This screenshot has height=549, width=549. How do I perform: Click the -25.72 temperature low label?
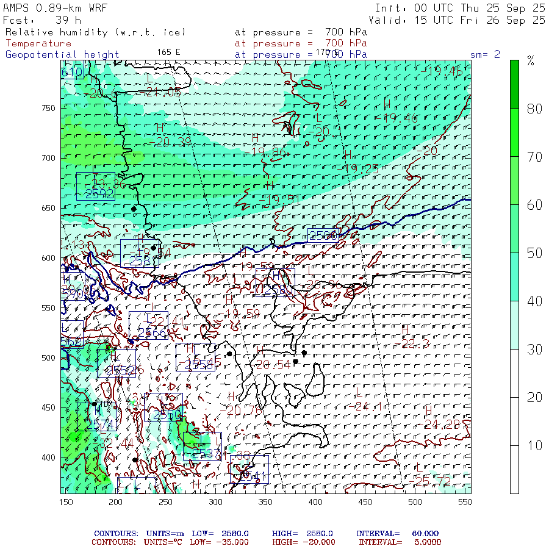(430, 482)
